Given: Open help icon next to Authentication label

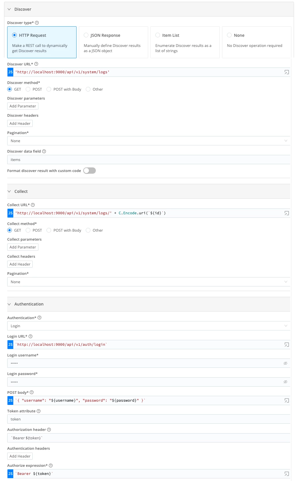Looking at the screenshot, I should tap(40, 318).
